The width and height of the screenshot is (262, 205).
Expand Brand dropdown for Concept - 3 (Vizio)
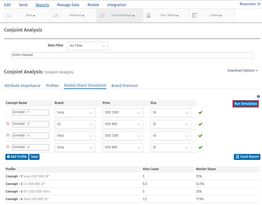(75, 136)
